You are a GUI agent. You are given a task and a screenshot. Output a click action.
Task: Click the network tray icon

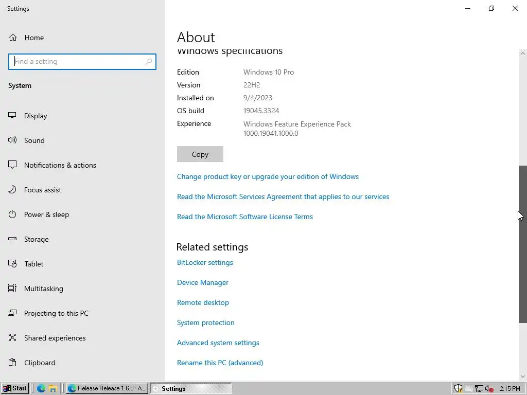479,389
